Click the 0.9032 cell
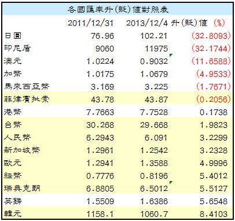This screenshot has width=235, height=221. click(154, 61)
